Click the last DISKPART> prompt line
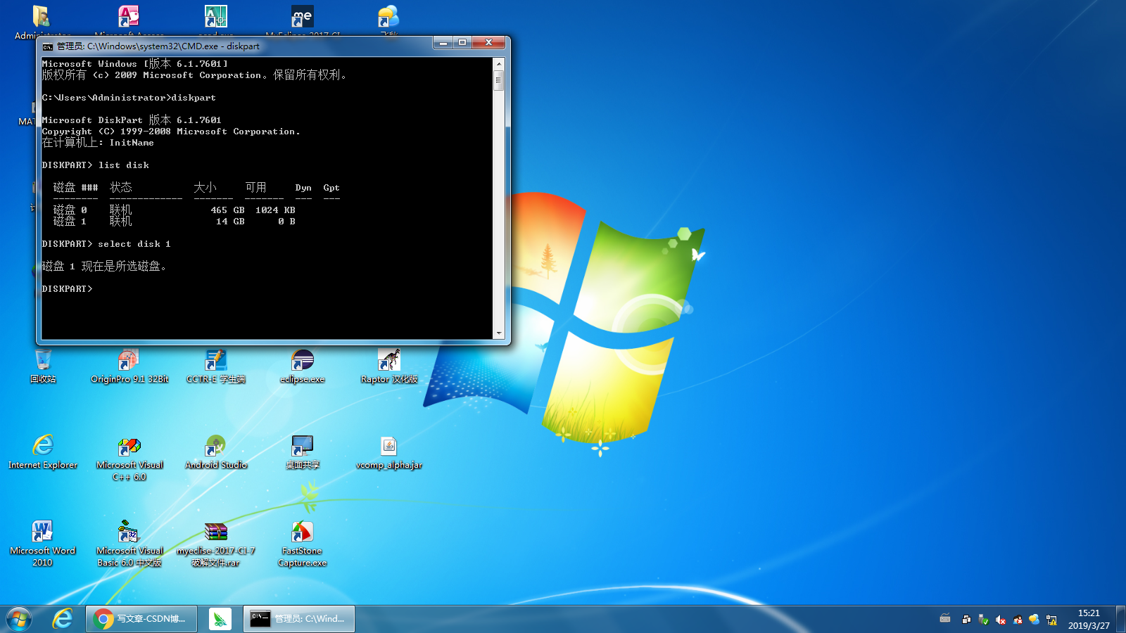Screen dimensions: 1126x633 [68, 289]
